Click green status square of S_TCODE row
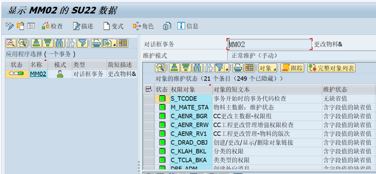Viewport: 376px width, 174px height. tap(162, 99)
